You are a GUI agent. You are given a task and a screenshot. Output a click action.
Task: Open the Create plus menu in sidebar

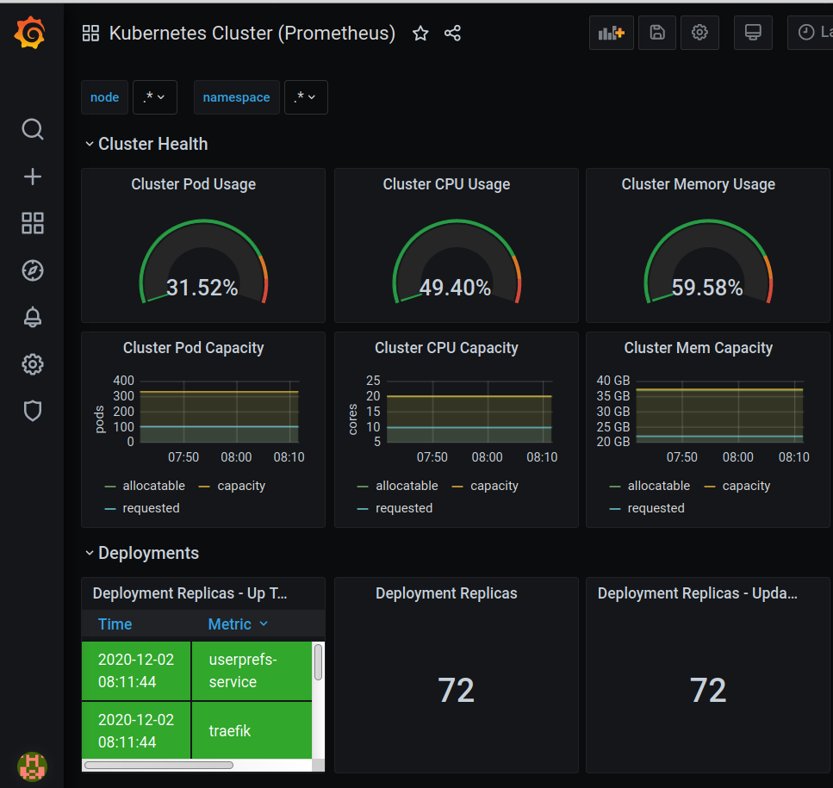pos(33,177)
